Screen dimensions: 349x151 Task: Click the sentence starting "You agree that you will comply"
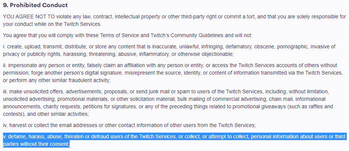point(127,35)
